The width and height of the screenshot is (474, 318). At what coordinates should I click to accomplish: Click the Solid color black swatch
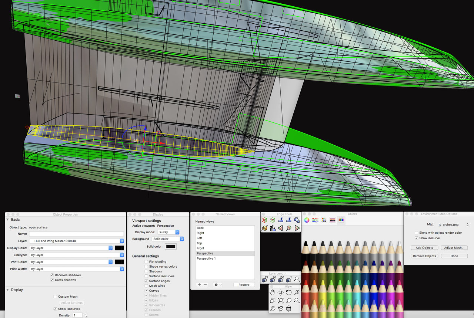click(171, 247)
